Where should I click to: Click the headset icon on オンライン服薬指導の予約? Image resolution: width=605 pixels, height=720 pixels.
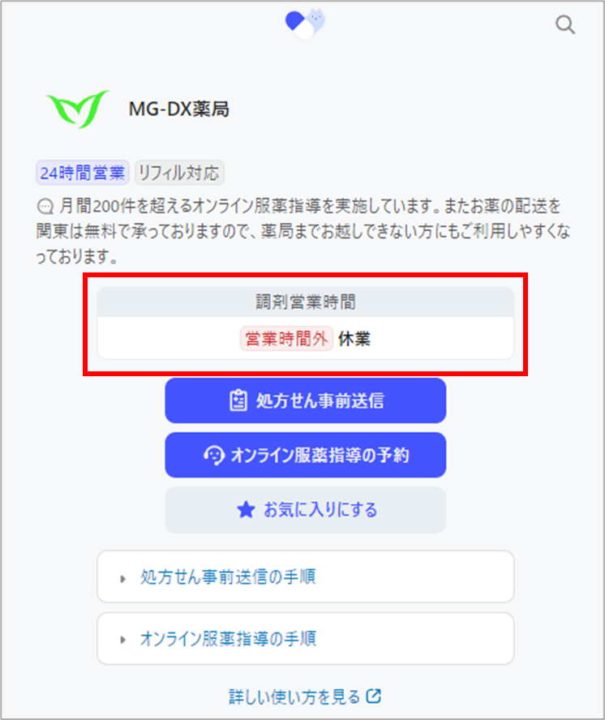pos(213,455)
